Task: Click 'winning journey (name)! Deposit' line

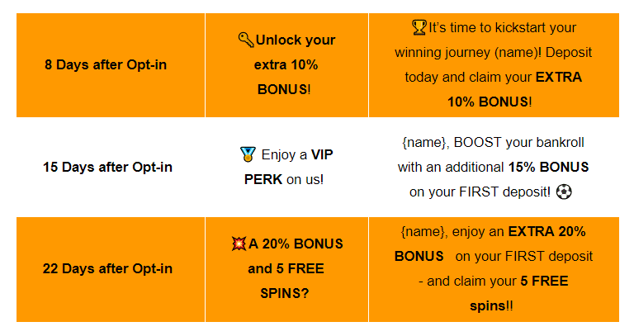Action: tap(494, 53)
